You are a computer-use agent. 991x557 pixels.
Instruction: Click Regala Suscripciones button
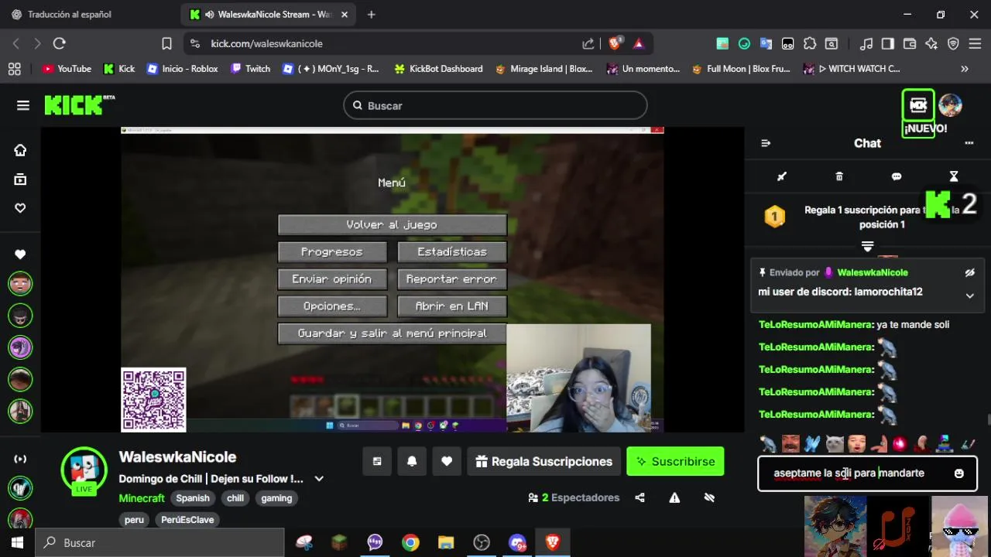pyautogui.click(x=544, y=462)
